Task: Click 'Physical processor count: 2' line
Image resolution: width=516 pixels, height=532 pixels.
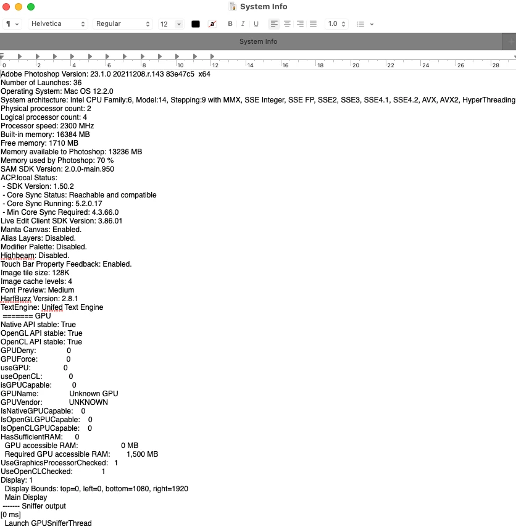Action: pos(46,109)
